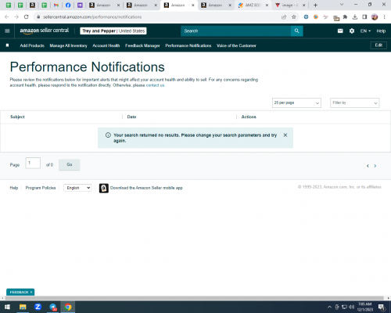Click the footer Help link
Image resolution: width=391 pixels, height=313 pixels.
(14, 188)
